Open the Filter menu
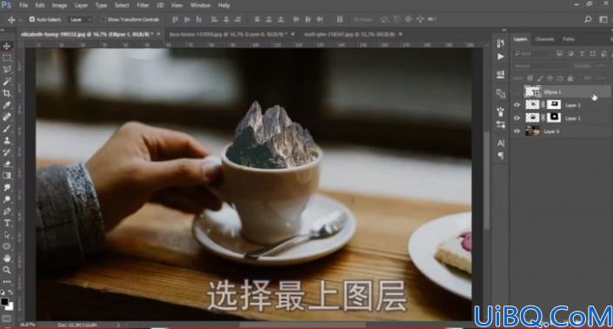Image resolution: width=613 pixels, height=329 pixels. (x=143, y=5)
